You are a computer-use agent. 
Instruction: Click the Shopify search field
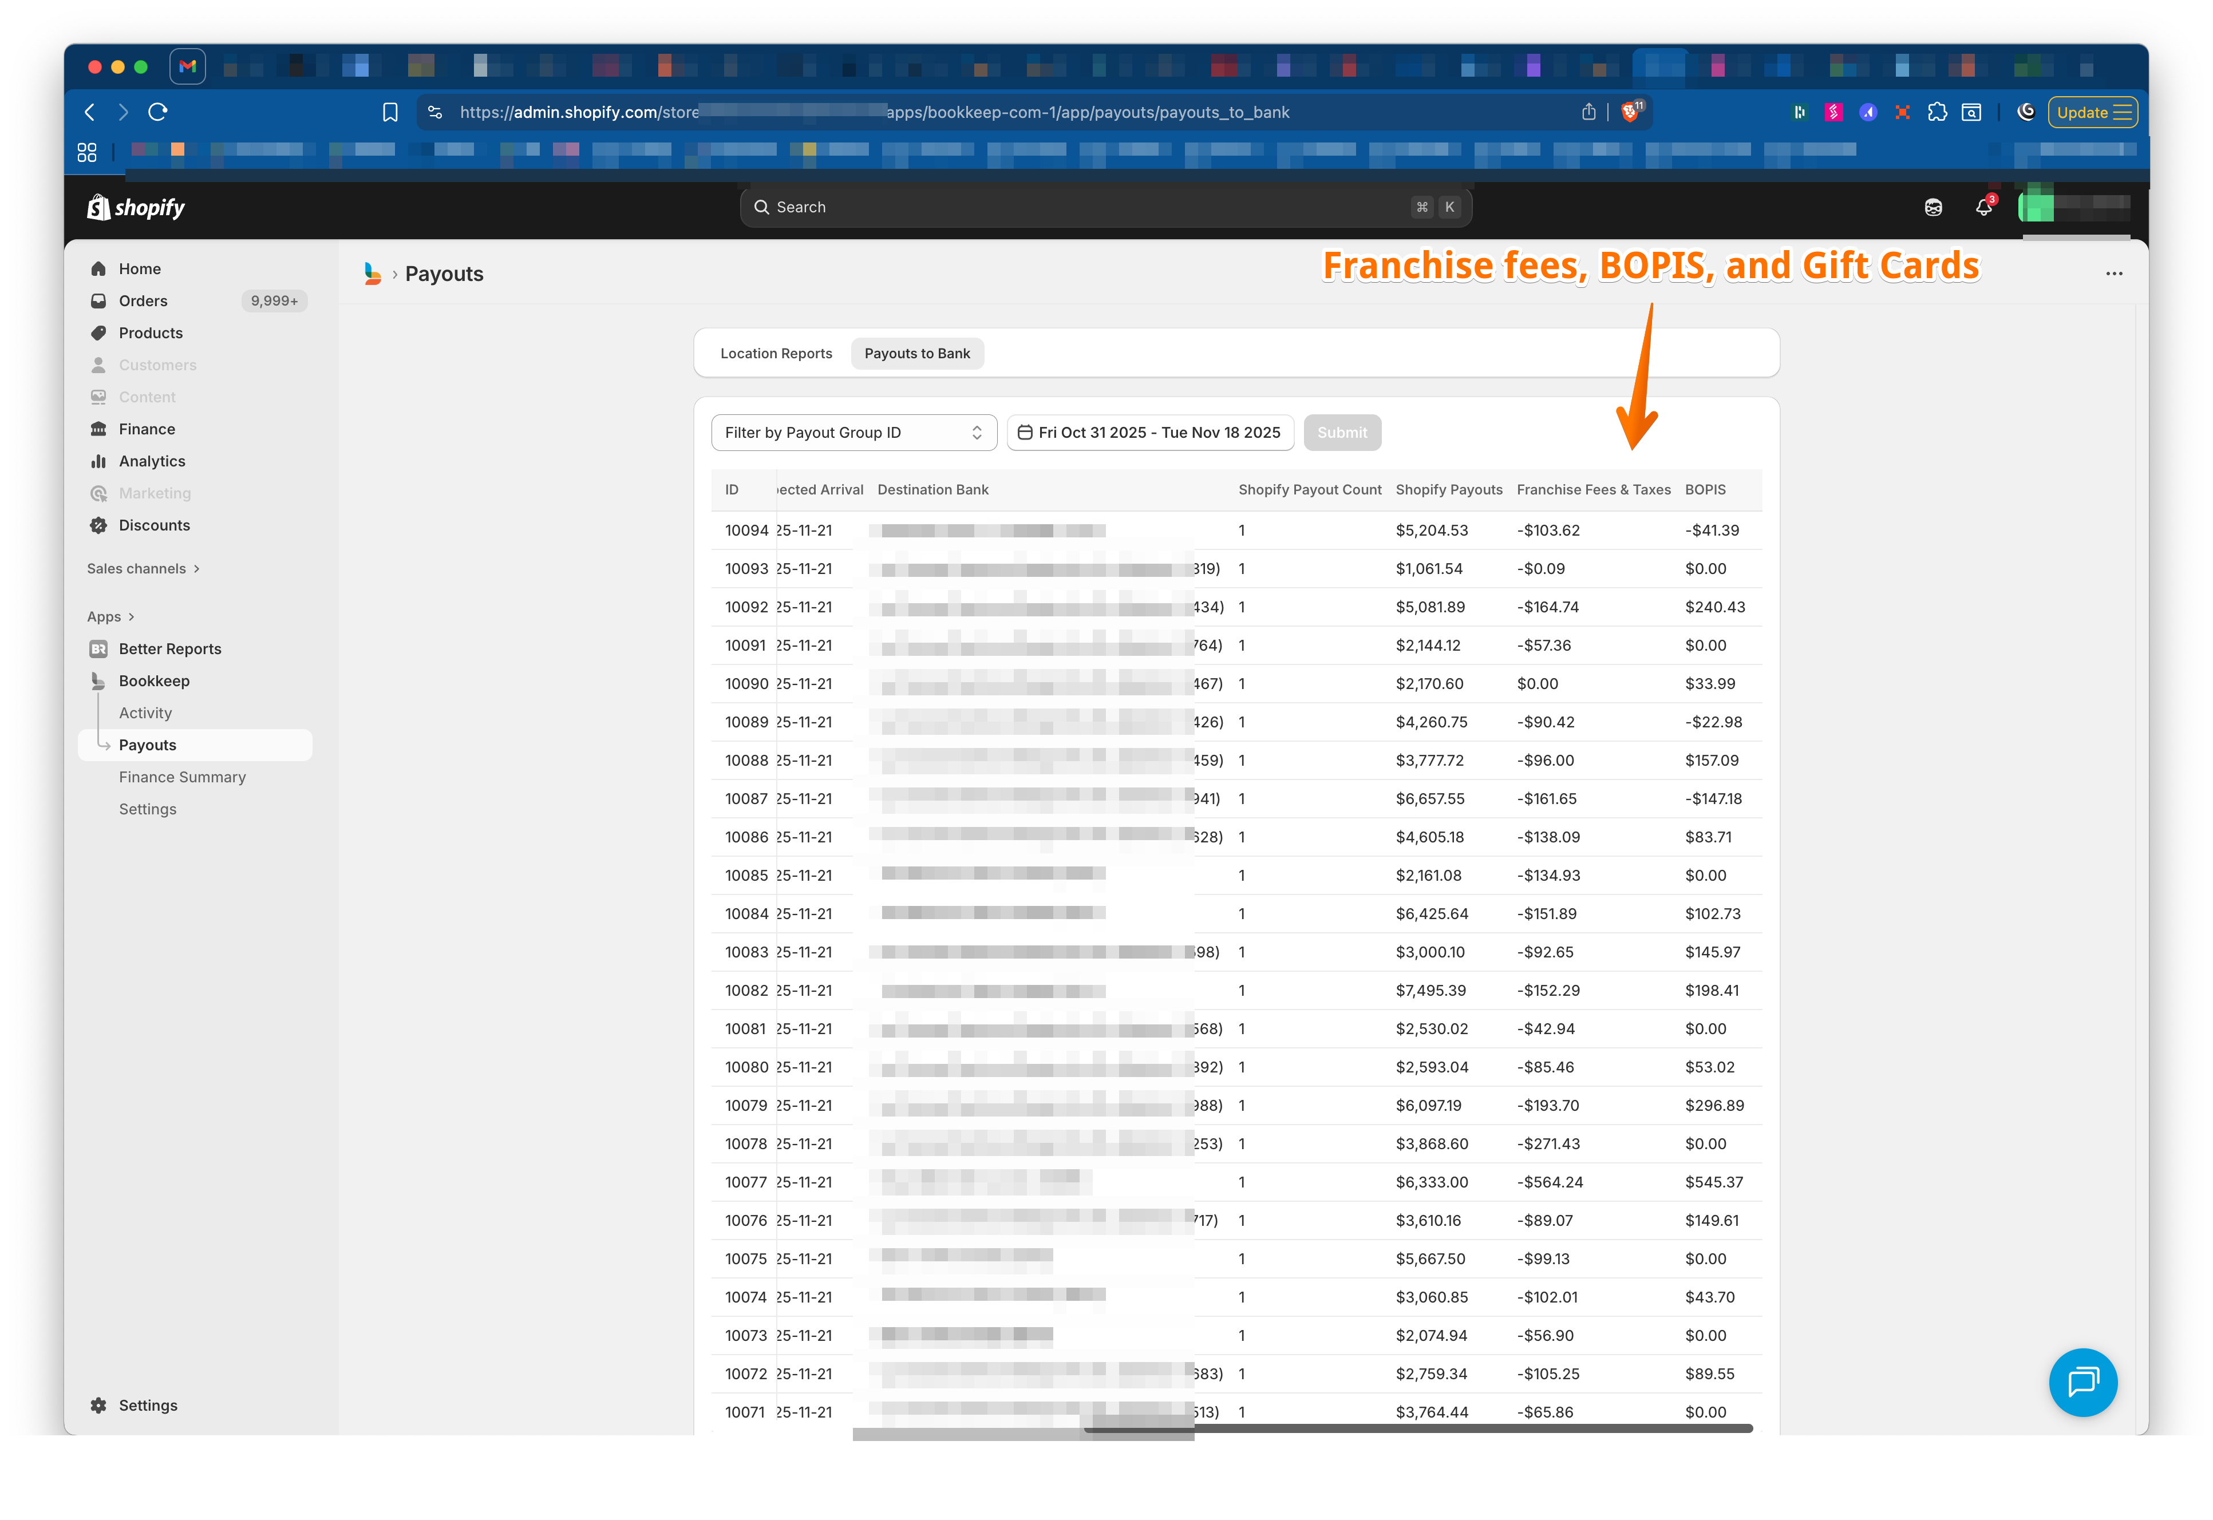click(x=1105, y=208)
